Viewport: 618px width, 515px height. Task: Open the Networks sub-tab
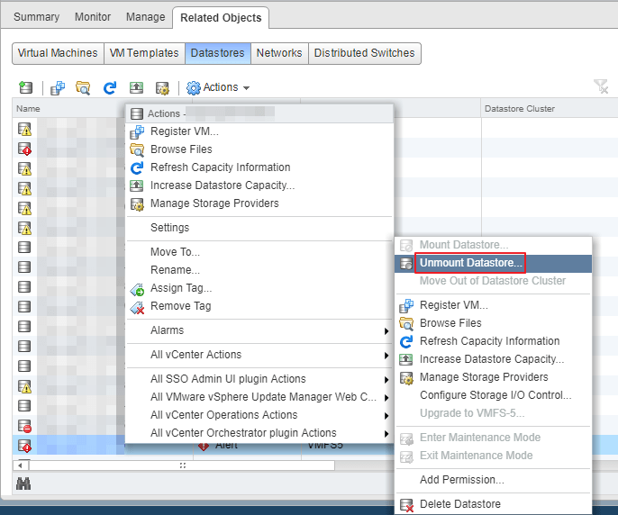[x=279, y=53]
